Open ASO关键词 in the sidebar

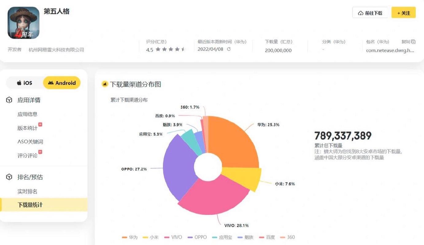click(x=30, y=141)
